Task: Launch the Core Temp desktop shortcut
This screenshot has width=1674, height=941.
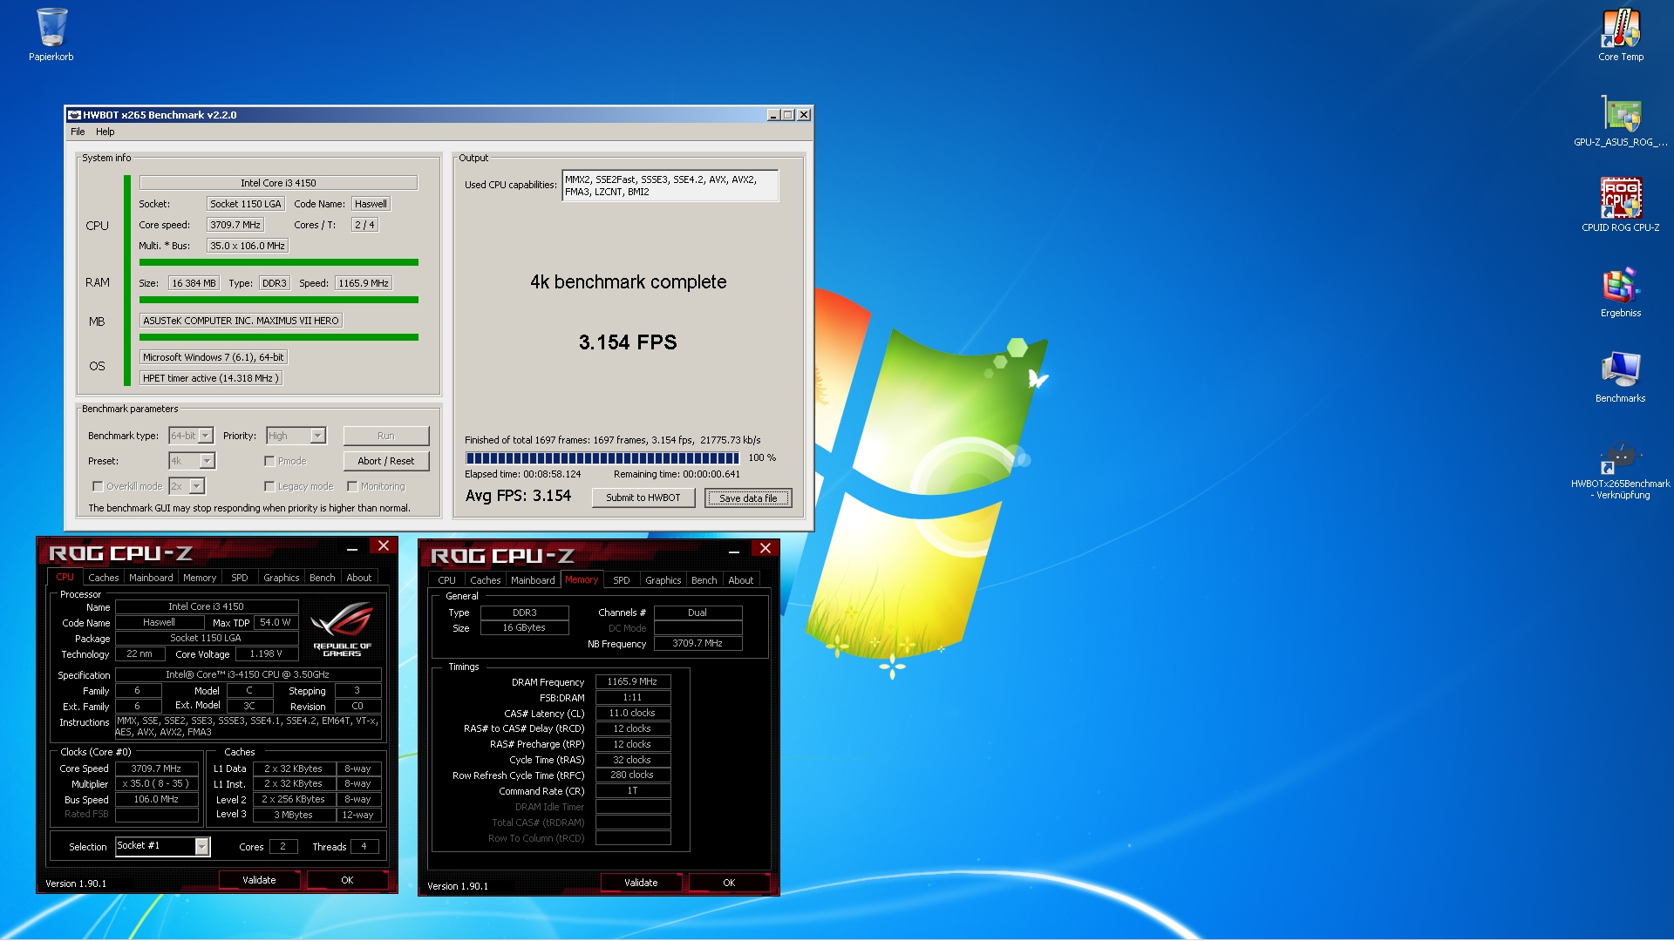Action: (1621, 35)
